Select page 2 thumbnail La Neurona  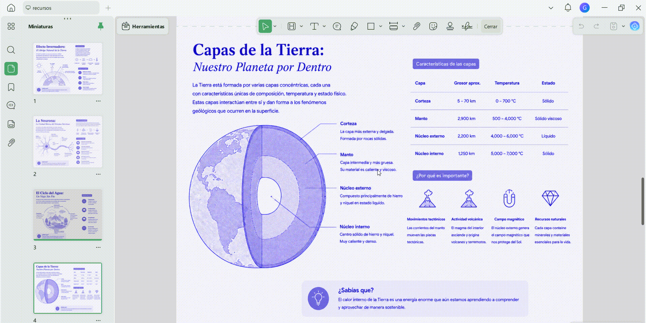[x=67, y=142]
